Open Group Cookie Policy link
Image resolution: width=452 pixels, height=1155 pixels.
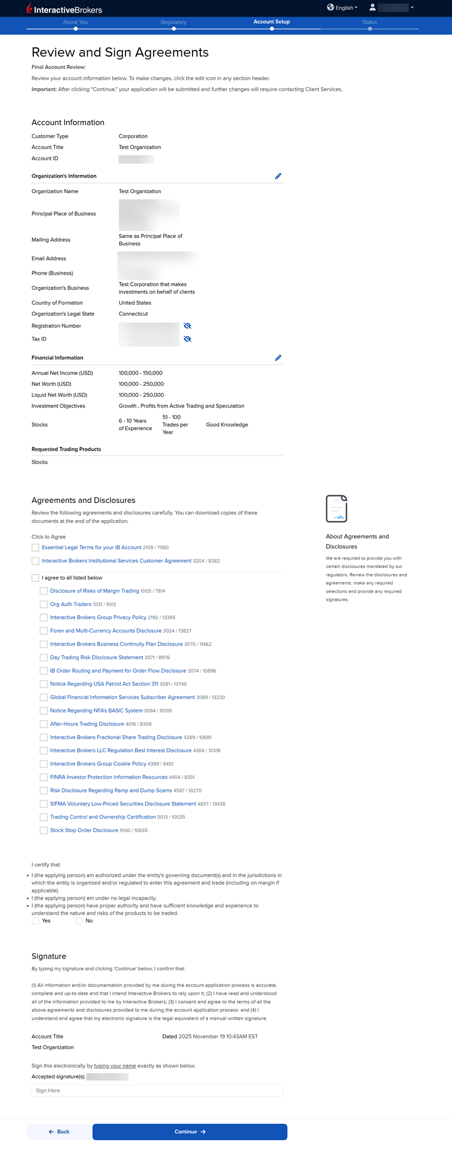tap(98, 764)
